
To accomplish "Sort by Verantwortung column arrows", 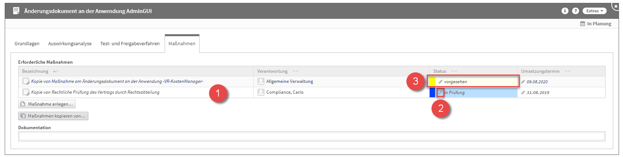I will [296, 71].
